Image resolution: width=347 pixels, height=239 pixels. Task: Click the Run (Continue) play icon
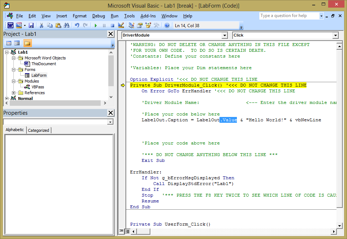[x=96, y=25]
